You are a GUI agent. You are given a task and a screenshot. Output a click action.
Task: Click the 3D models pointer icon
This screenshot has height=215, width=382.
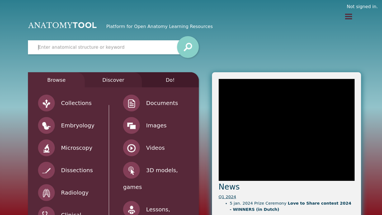click(x=131, y=170)
